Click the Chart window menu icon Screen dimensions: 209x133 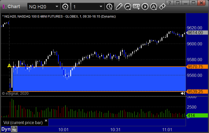4,7
